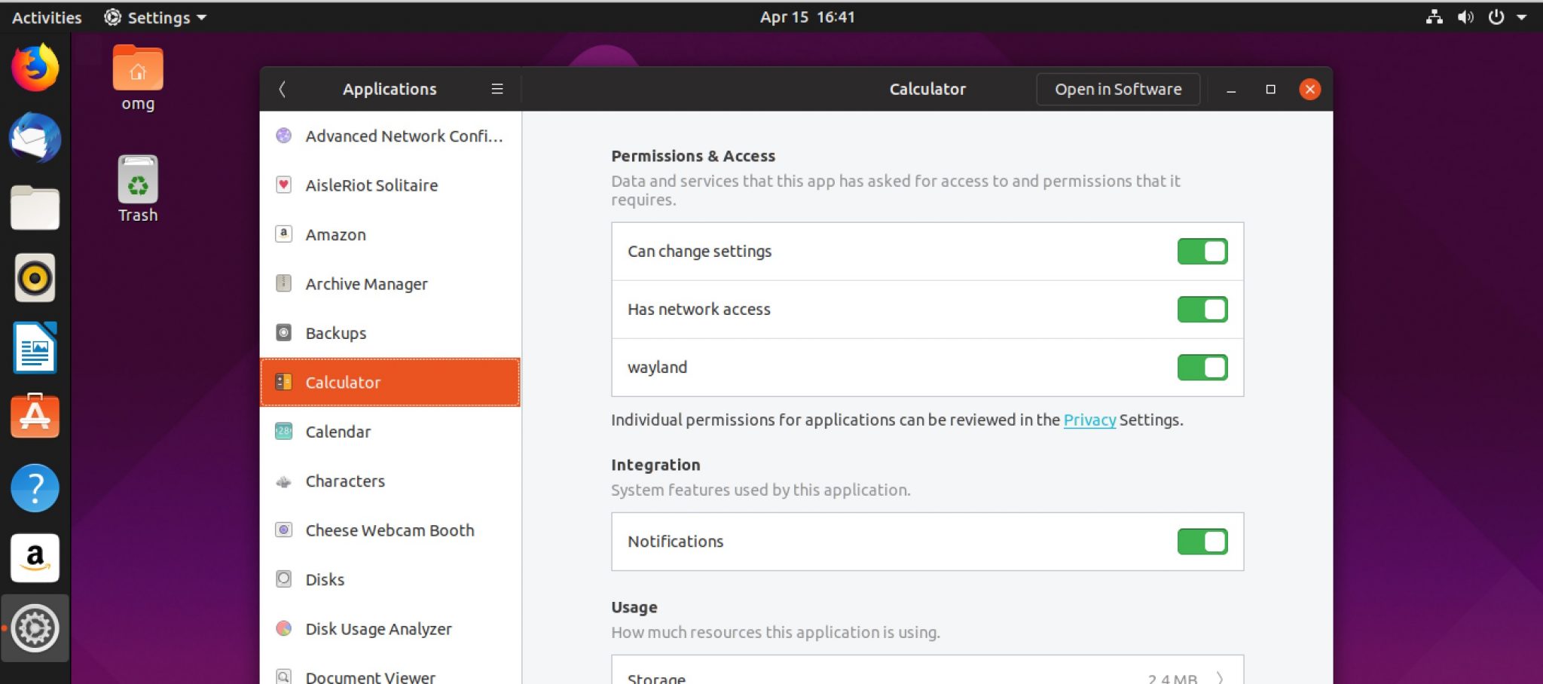Open the hamburger menu next to Applications
Image resolution: width=1543 pixels, height=684 pixels.
click(497, 89)
